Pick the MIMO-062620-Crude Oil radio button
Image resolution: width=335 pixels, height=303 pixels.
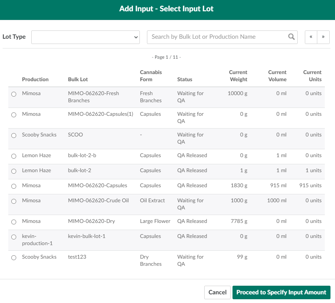click(x=14, y=201)
